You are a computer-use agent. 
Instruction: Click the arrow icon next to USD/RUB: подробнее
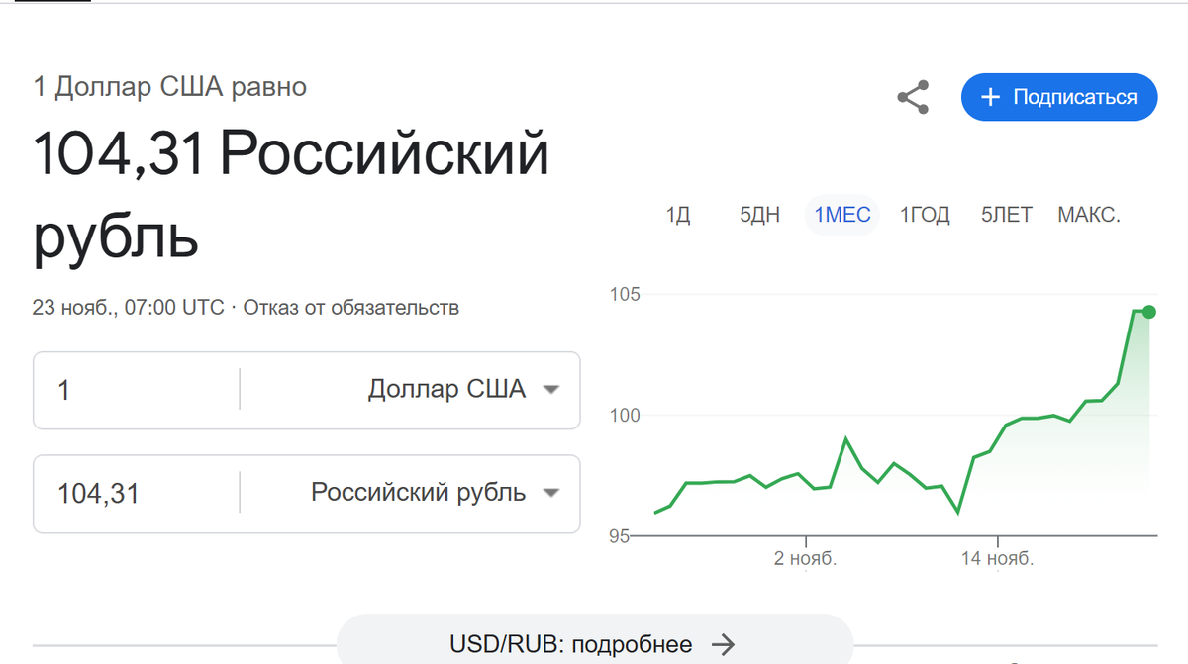point(726,643)
